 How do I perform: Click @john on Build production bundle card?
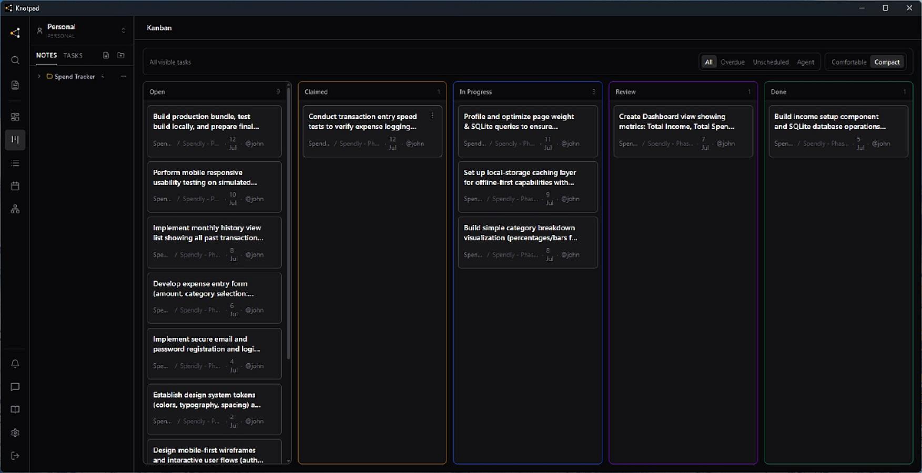[x=255, y=143]
